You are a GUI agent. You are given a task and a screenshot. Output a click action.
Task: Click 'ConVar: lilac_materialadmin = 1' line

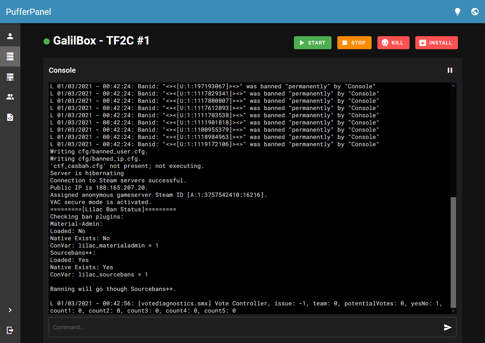pyautogui.click(x=104, y=245)
